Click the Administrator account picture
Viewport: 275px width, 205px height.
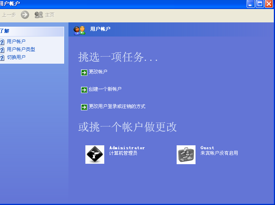tap(95, 155)
